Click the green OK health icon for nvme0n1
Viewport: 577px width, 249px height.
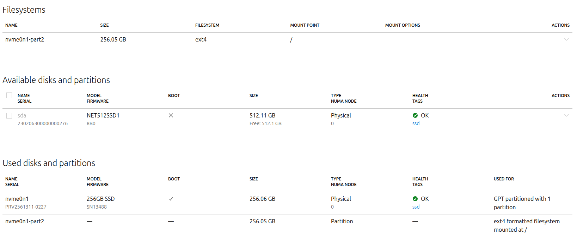point(415,199)
